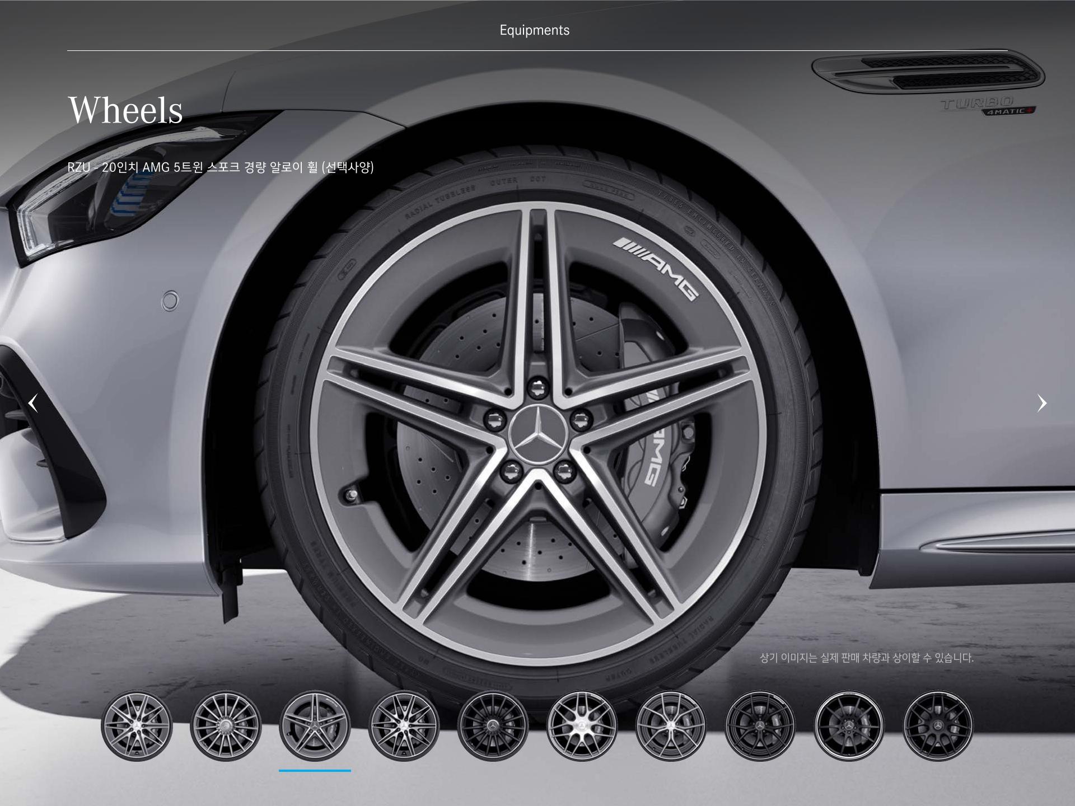Click the RZU 20인치 AMG wheel description

[221, 167]
